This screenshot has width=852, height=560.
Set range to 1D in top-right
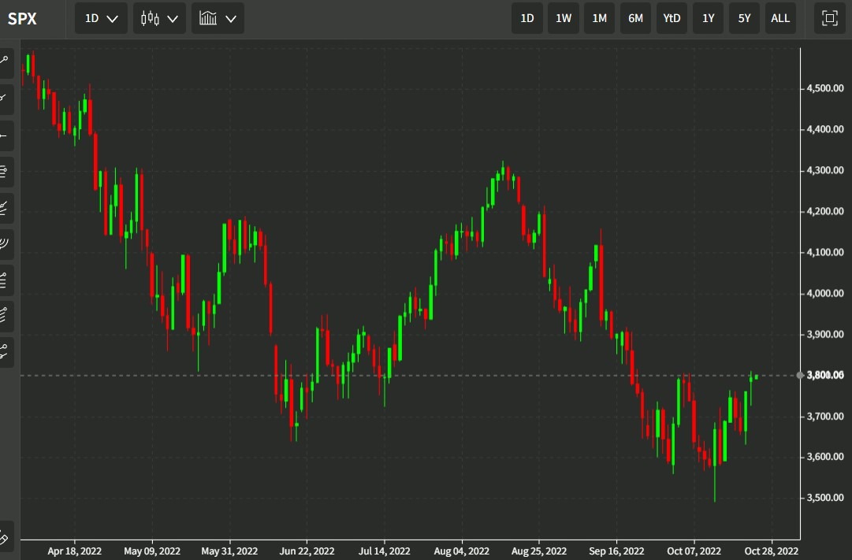[x=527, y=18]
